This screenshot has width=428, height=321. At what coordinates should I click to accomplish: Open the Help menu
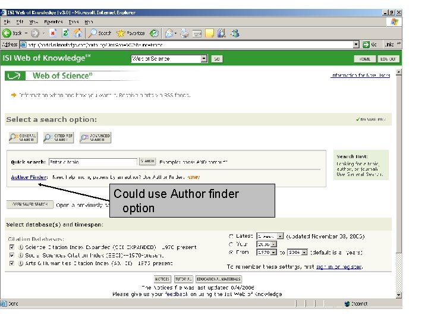(x=89, y=21)
